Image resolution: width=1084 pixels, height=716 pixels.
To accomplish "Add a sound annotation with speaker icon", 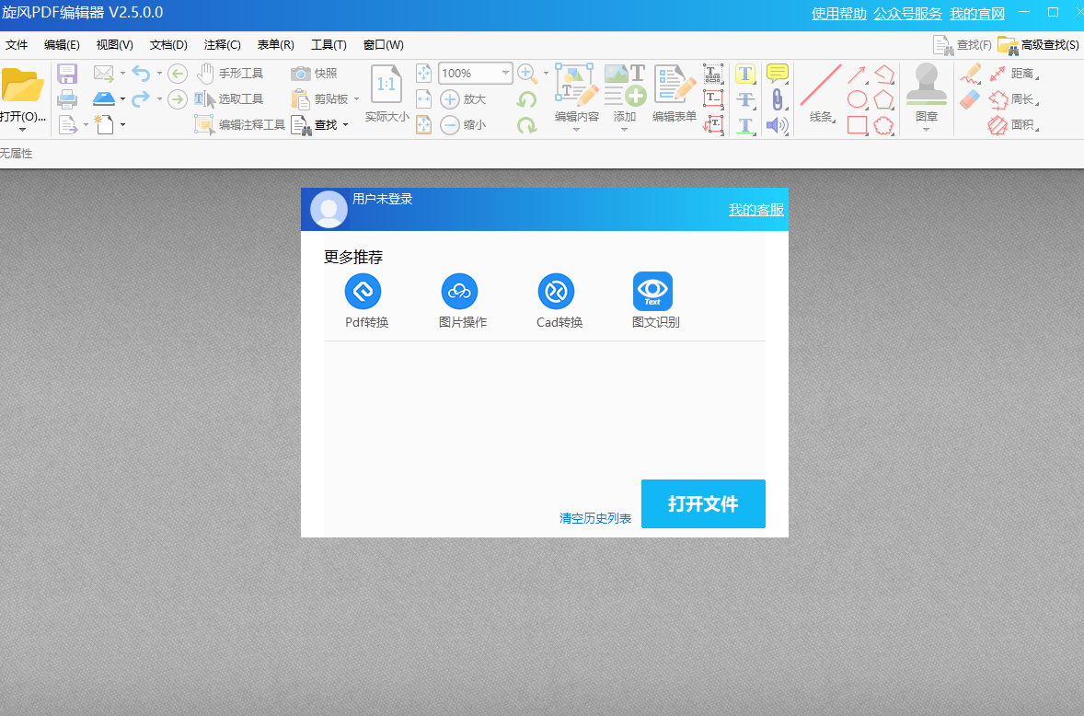I will (776, 124).
